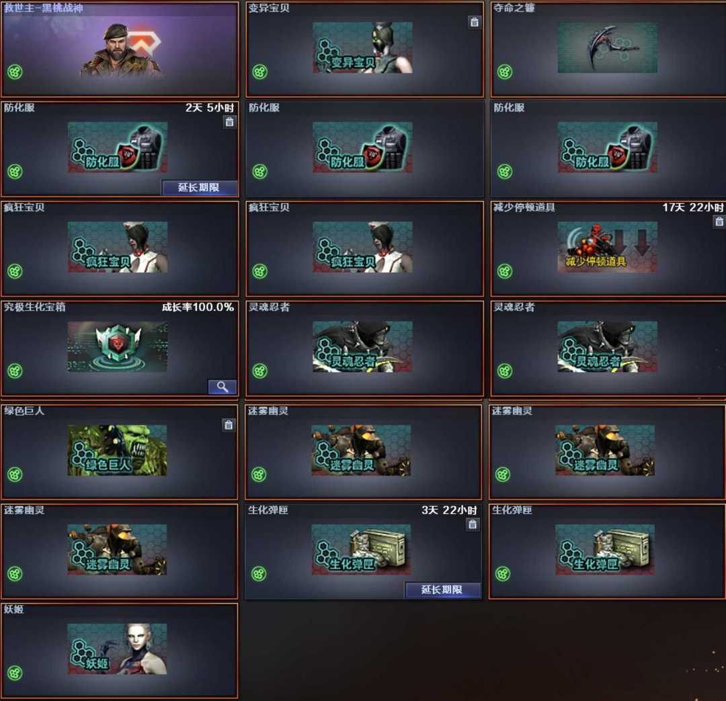The height and width of the screenshot is (701, 726).
Task: Select the 救世主-黑桃战神 character thumbnail
Action: point(121,48)
